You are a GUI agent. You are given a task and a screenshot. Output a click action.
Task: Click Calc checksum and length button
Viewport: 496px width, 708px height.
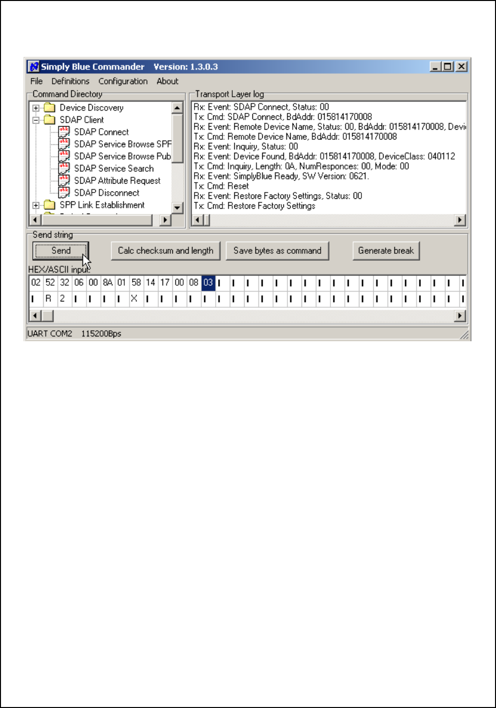[165, 250]
